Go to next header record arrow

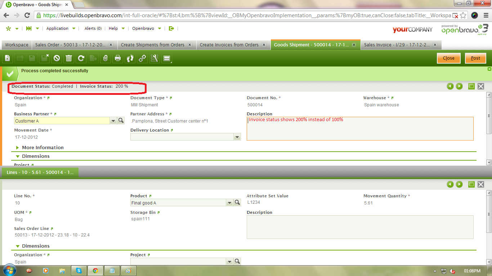pos(459,86)
